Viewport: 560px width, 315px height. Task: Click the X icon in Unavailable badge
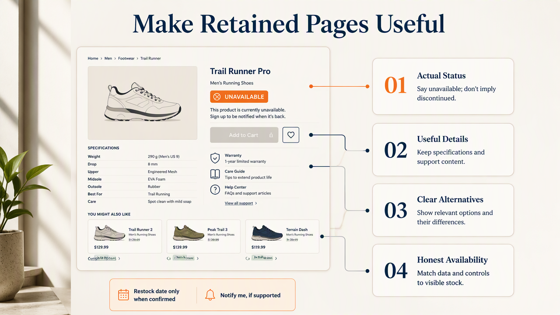tap(216, 97)
